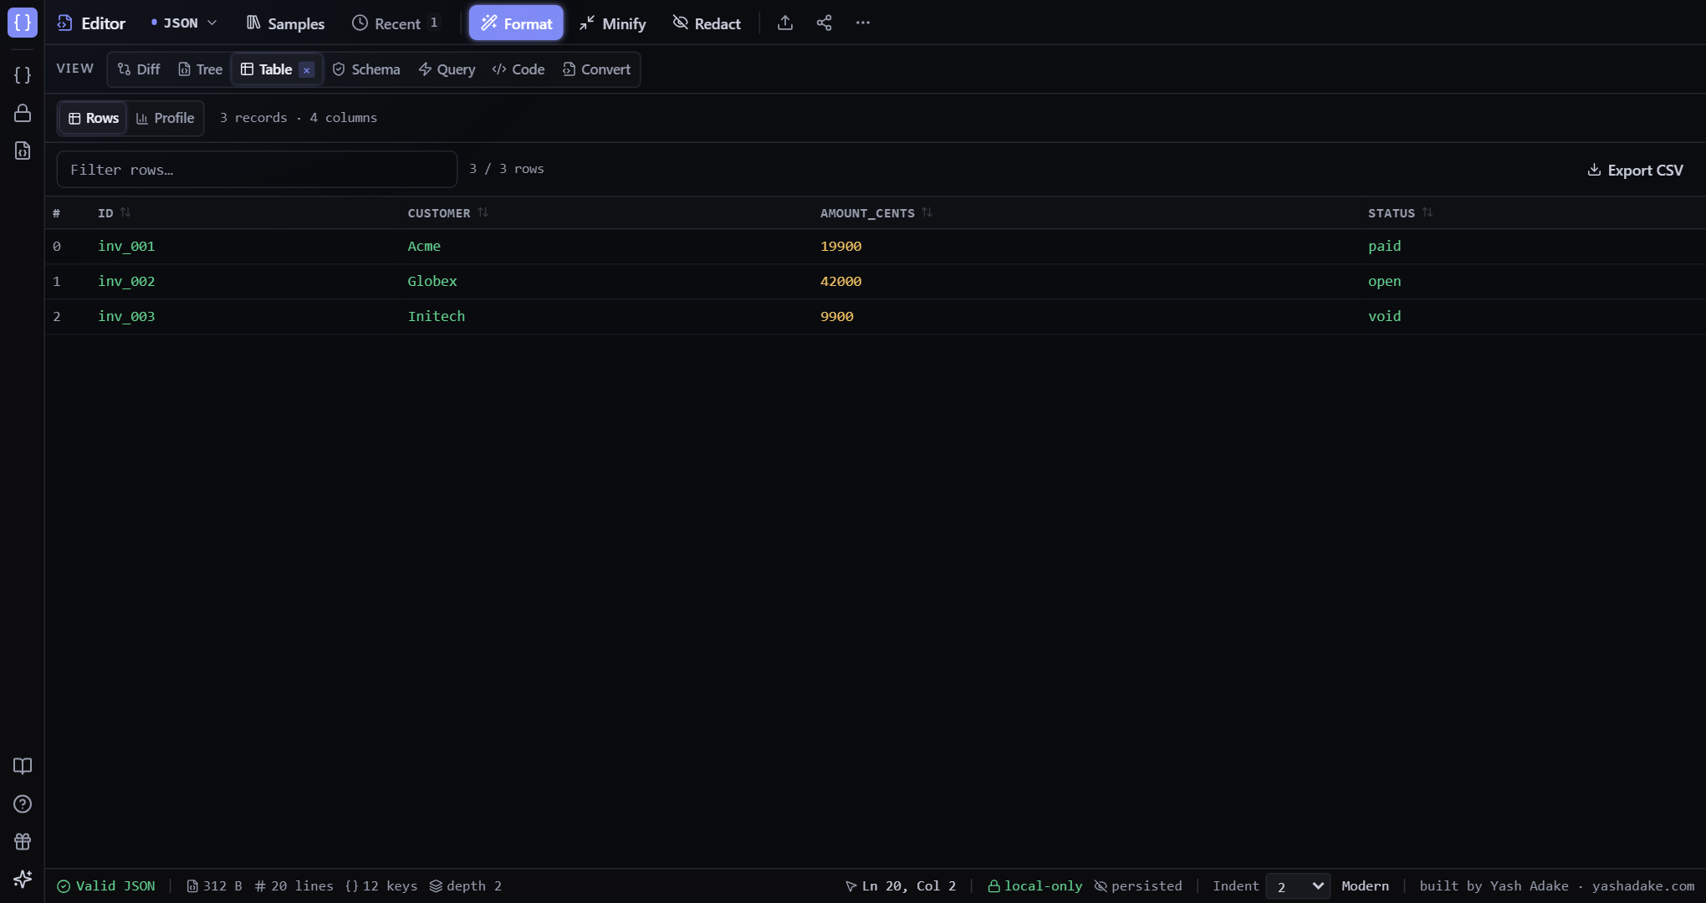Click the upload/export icon in toolbar
The height and width of the screenshot is (903, 1706).
coord(784,23)
